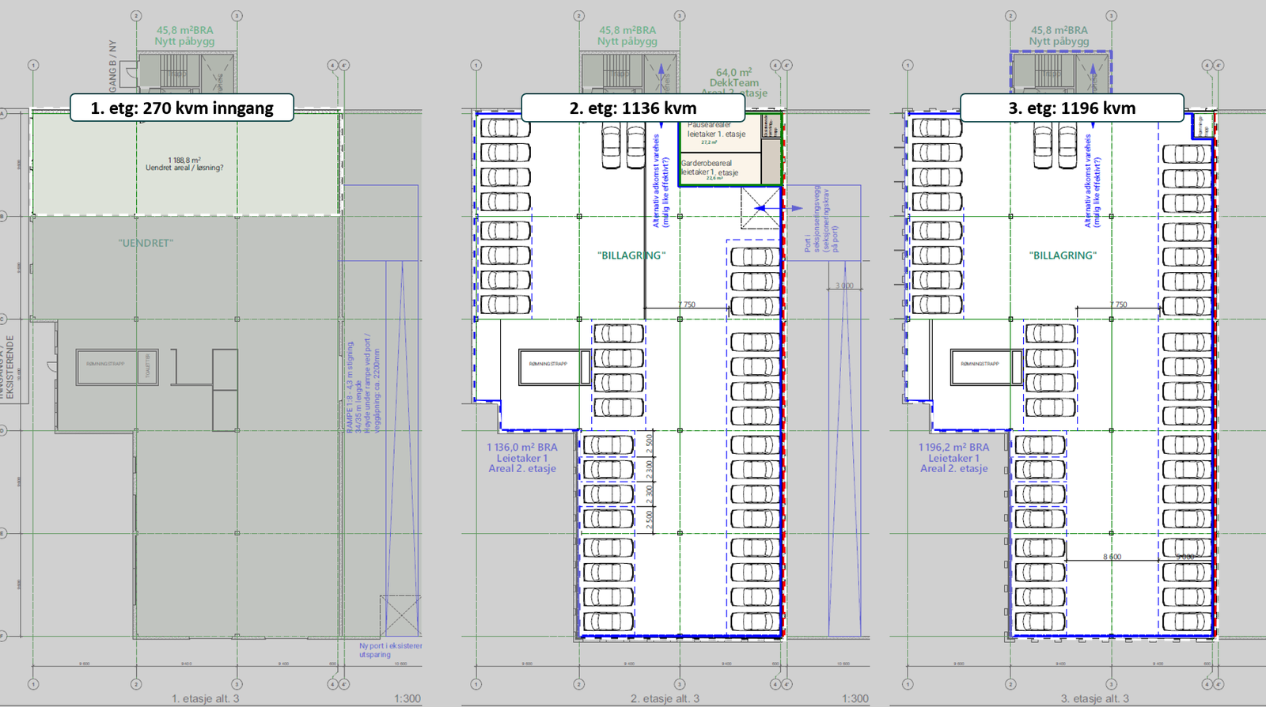Click the "1 188,8 m² Uendret areal" text
This screenshot has height=707, width=1266.
184,164
